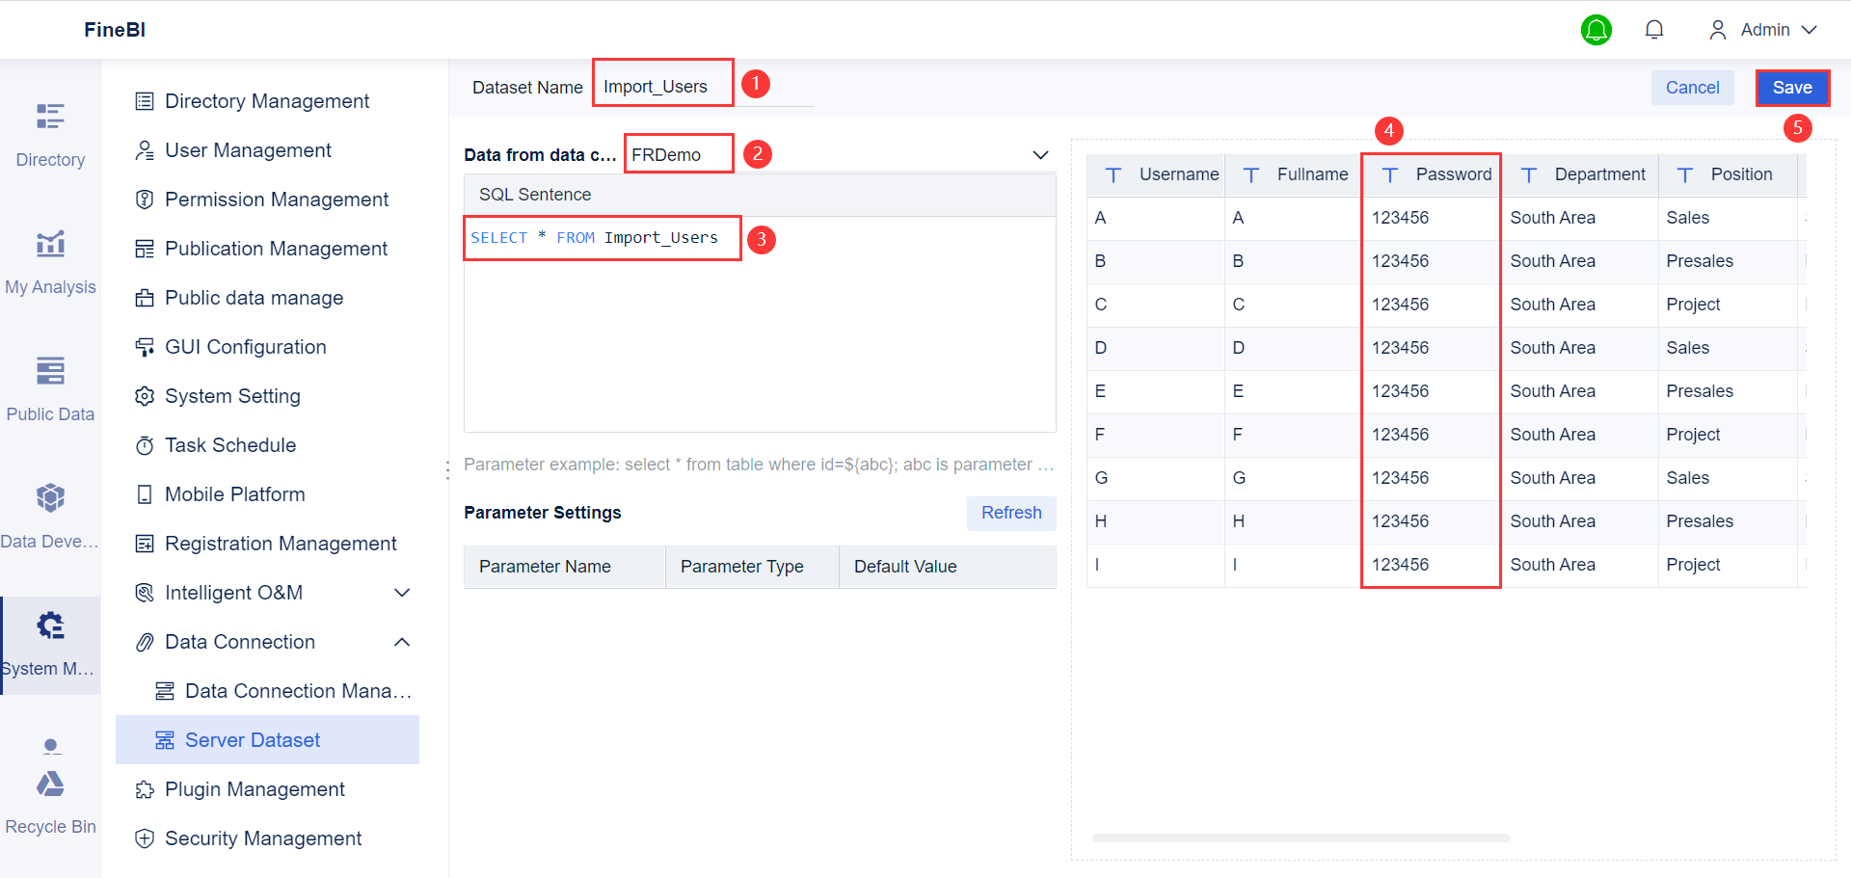
Task: Click the filter icon on Password column
Action: coord(1389,174)
